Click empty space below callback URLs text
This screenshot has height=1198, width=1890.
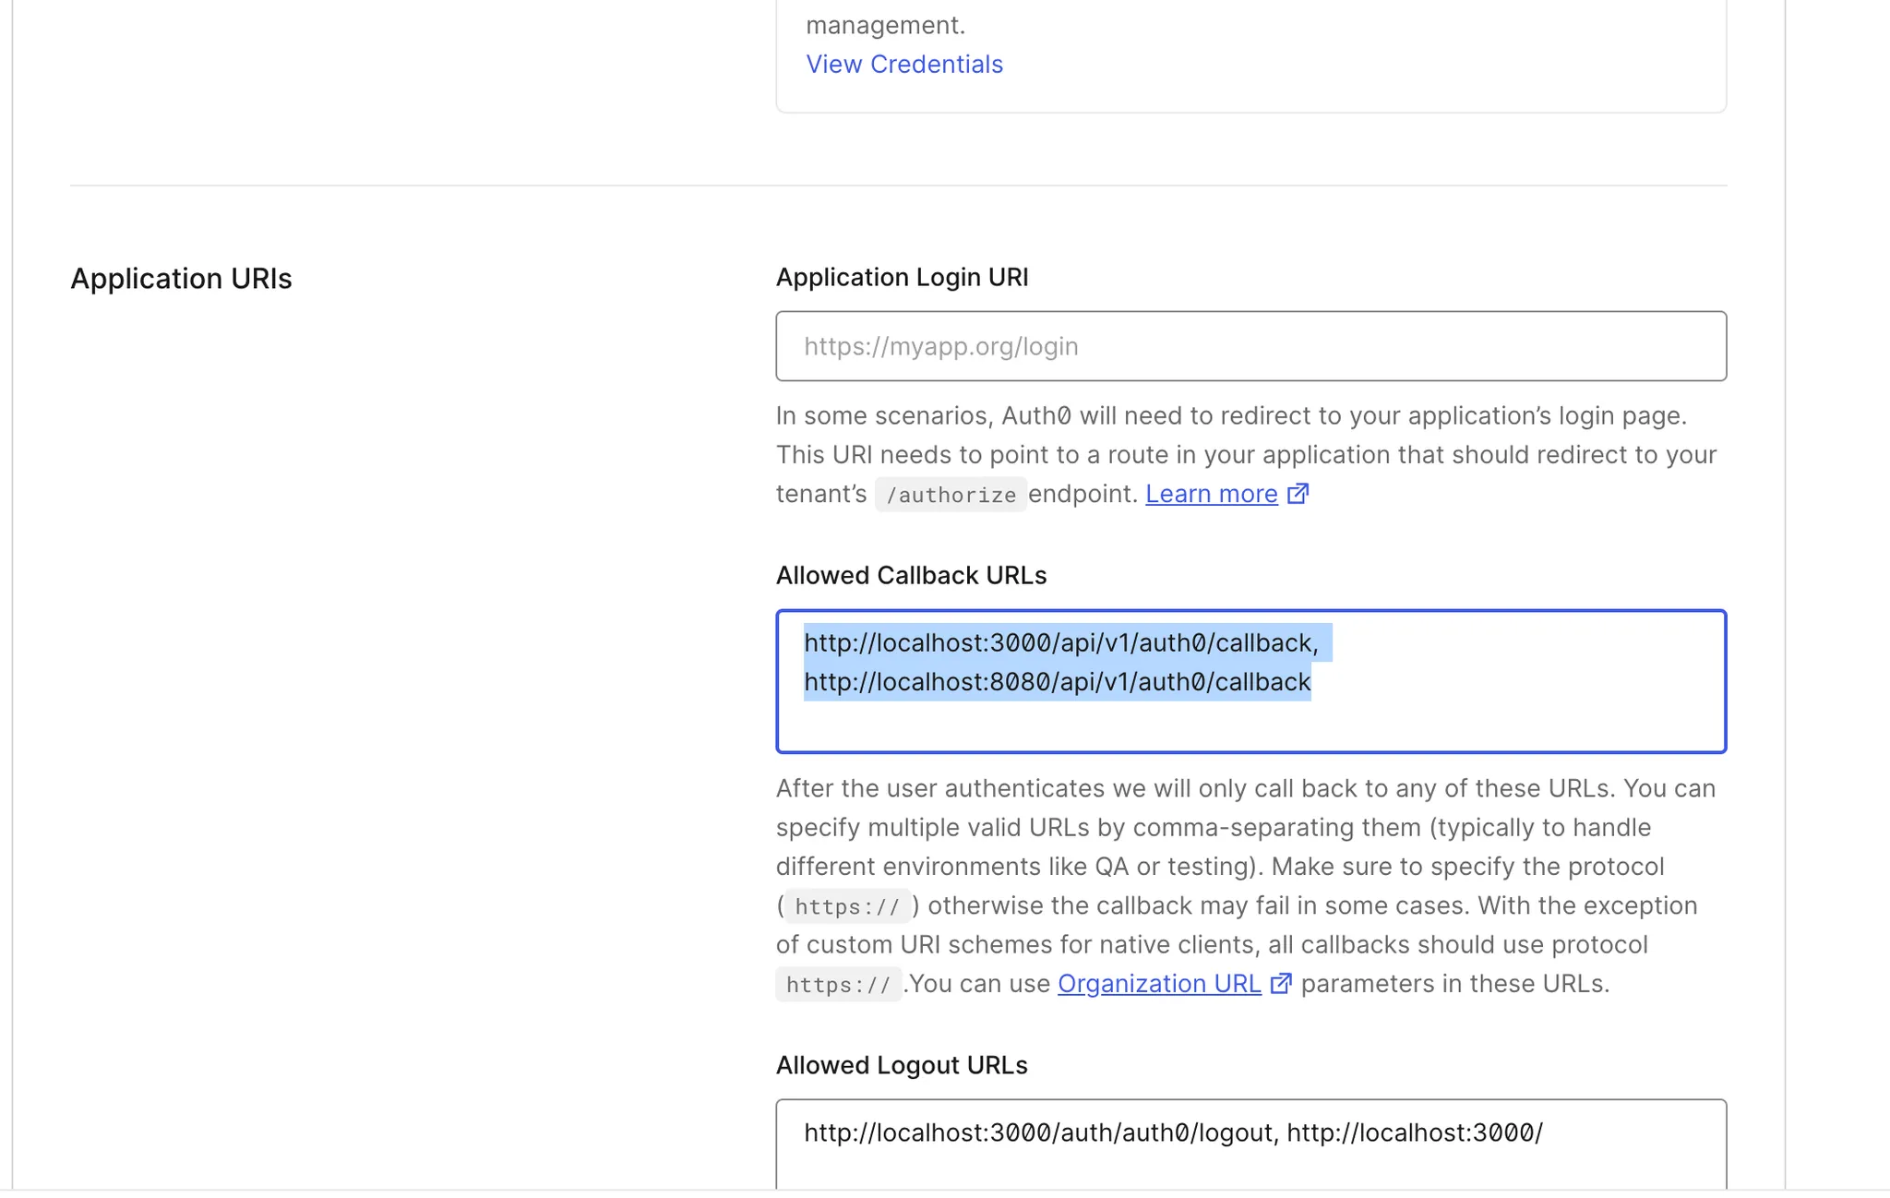click(1250, 726)
